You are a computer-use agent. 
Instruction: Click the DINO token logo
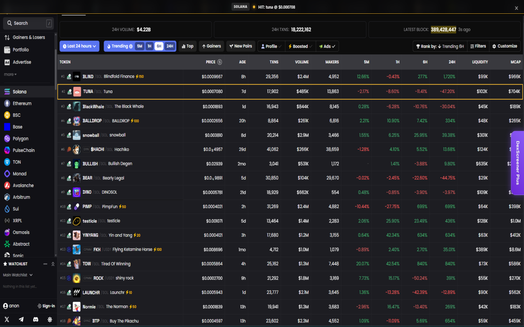coord(77,192)
